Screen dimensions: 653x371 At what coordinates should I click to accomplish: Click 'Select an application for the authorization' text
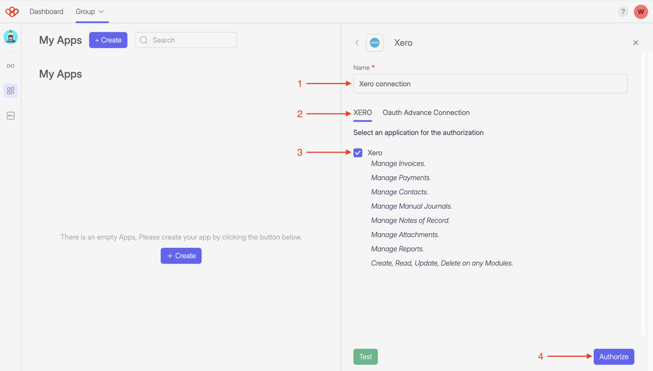[418, 133]
